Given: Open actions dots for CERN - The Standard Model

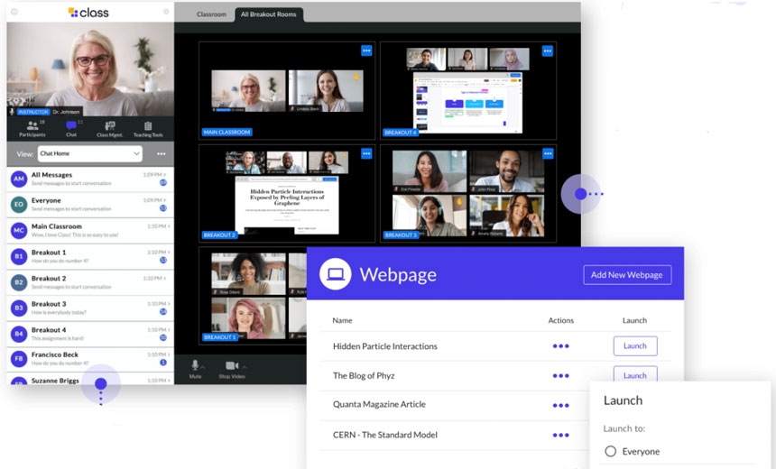Looking at the screenshot, I should (560, 435).
